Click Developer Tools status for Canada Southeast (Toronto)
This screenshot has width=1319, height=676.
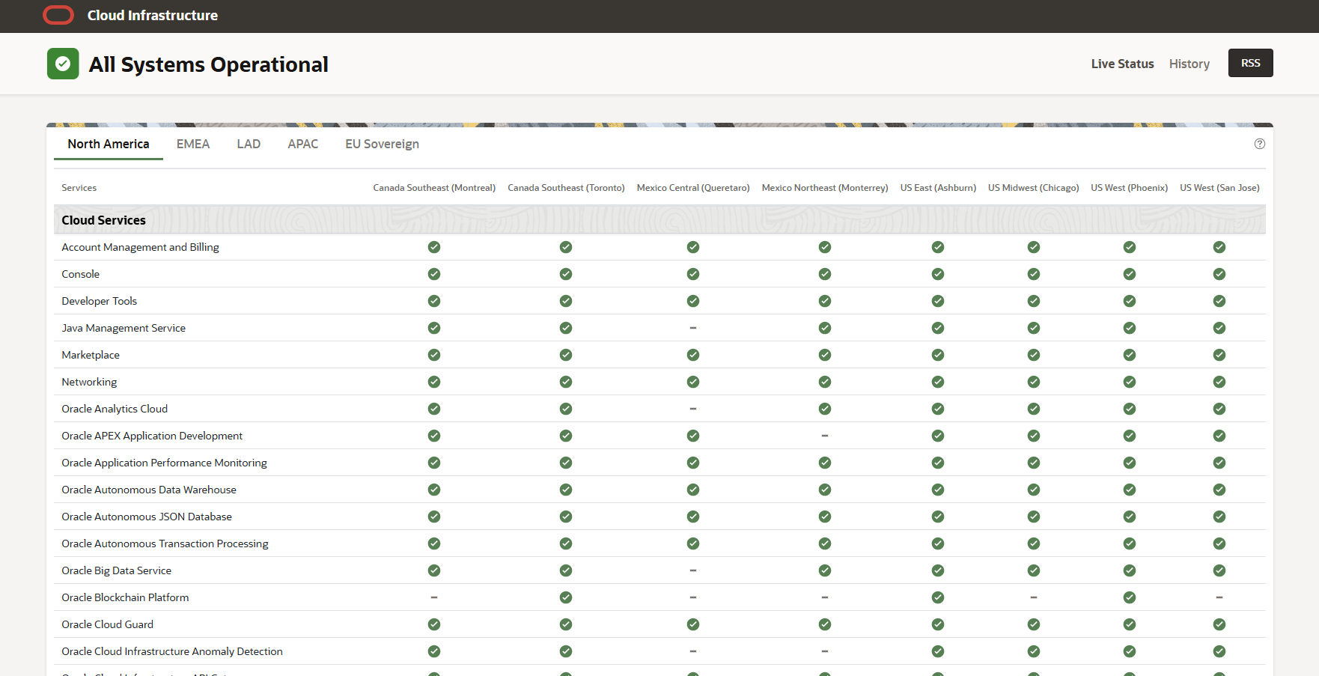(x=566, y=301)
